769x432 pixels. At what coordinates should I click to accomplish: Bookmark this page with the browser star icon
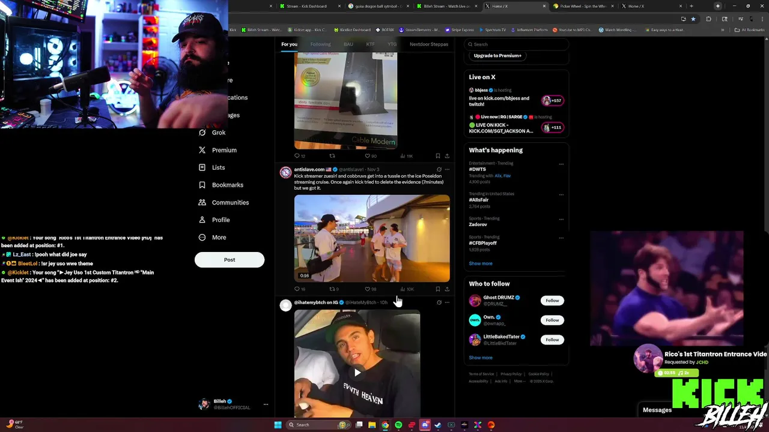693,19
